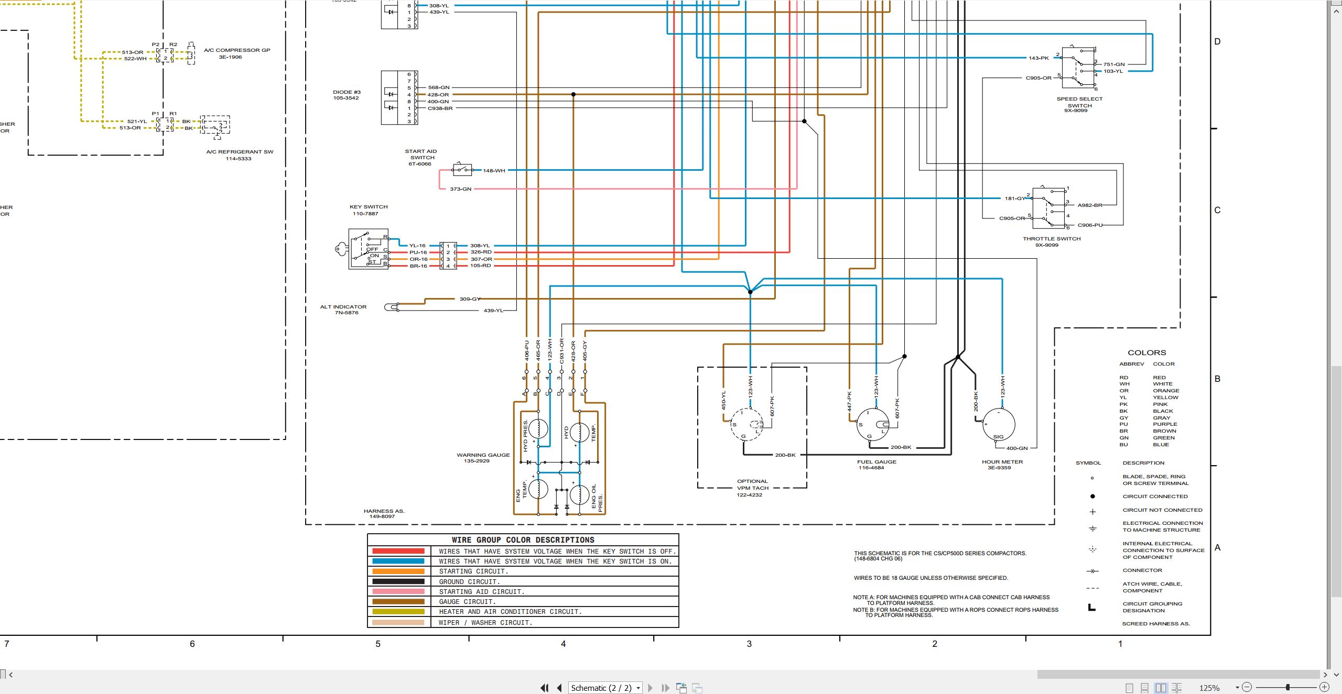Screen dimensions: 1342x694
Task: Click the 'WIRE GROUP COLOR DESCRIPTIONS' heading
Action: 523,539
